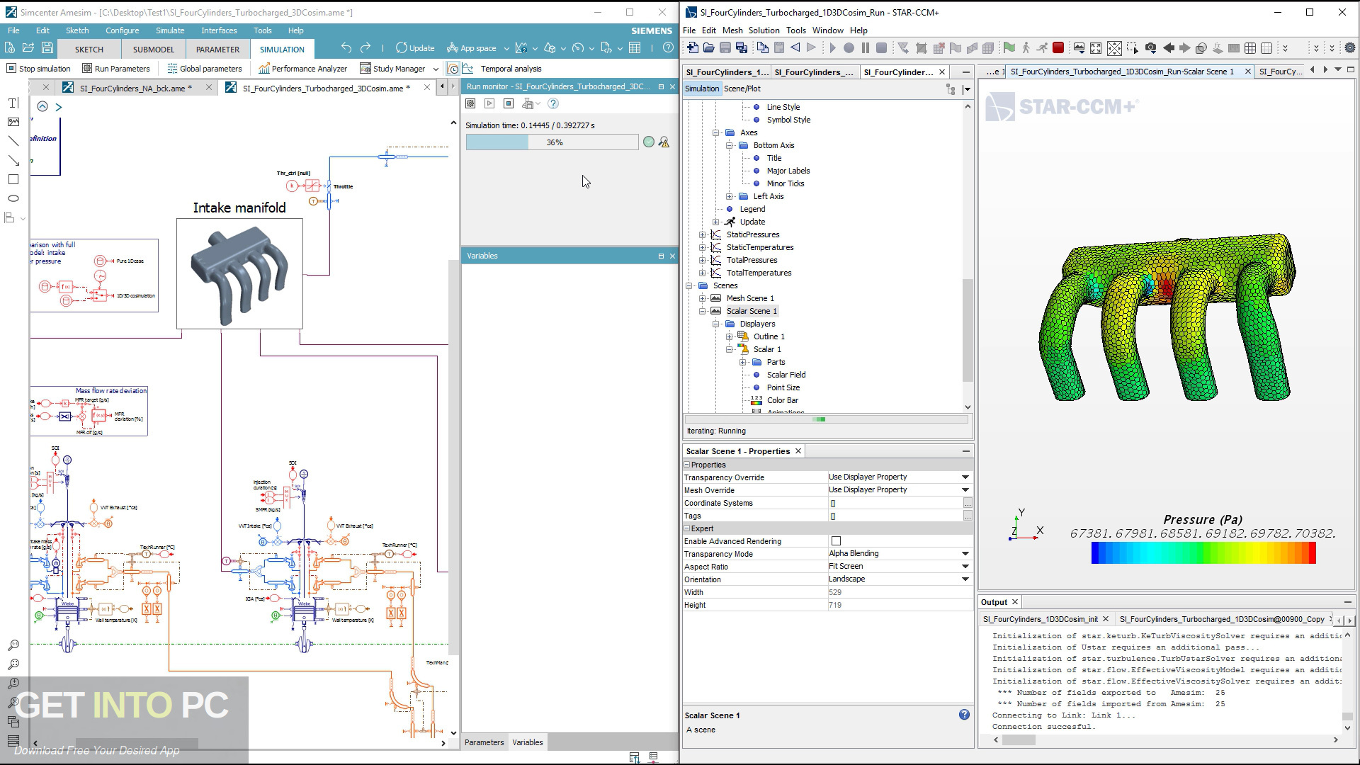
Task: Open the SI_FourCylinders_NA_bck.ame document tab
Action: (x=135, y=88)
